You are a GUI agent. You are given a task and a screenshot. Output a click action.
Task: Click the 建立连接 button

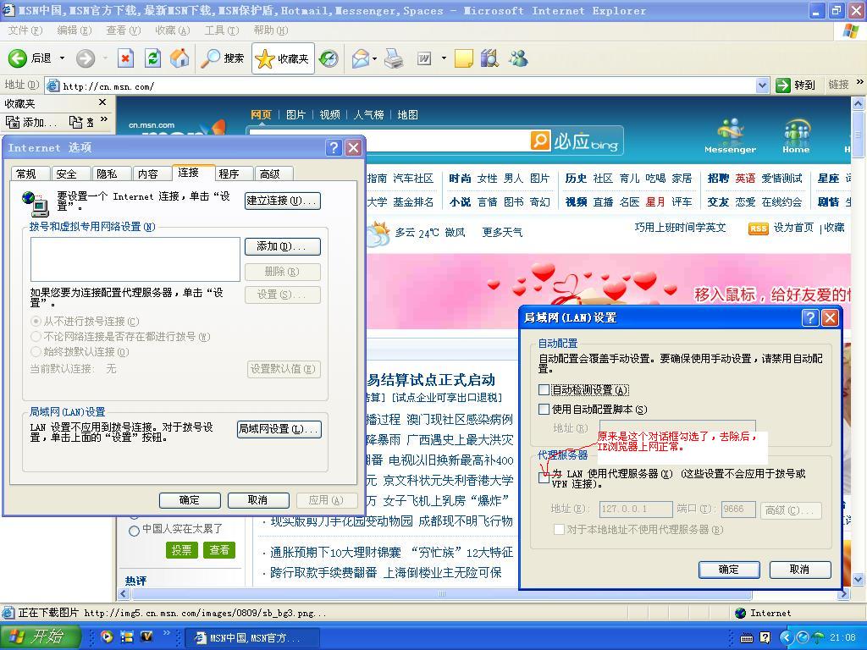coord(283,201)
